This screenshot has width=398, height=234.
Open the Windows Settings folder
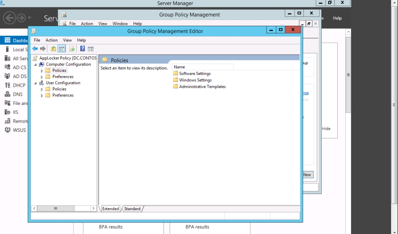click(x=195, y=80)
